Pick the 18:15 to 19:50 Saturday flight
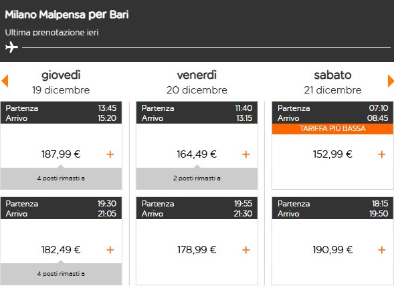The height and width of the screenshot is (296, 394). coord(332,241)
